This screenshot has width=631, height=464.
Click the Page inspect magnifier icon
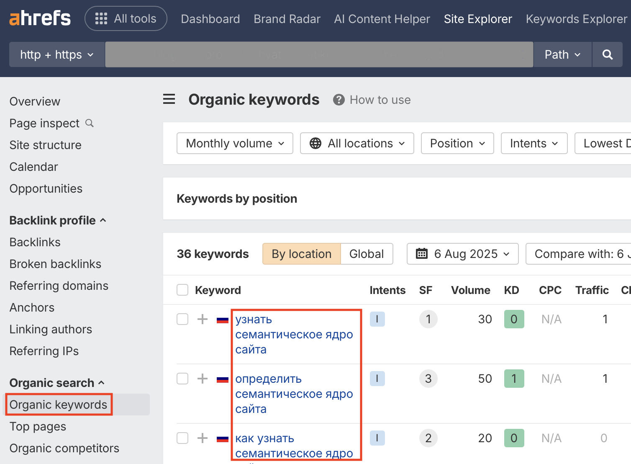(x=90, y=123)
